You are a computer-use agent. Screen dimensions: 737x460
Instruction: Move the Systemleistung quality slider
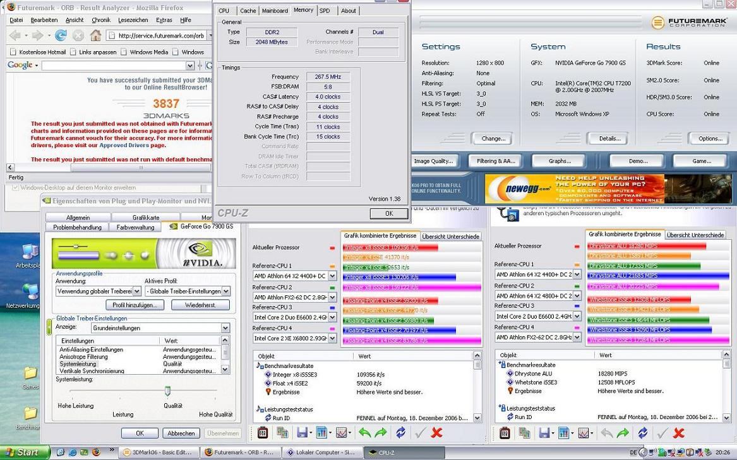(167, 391)
